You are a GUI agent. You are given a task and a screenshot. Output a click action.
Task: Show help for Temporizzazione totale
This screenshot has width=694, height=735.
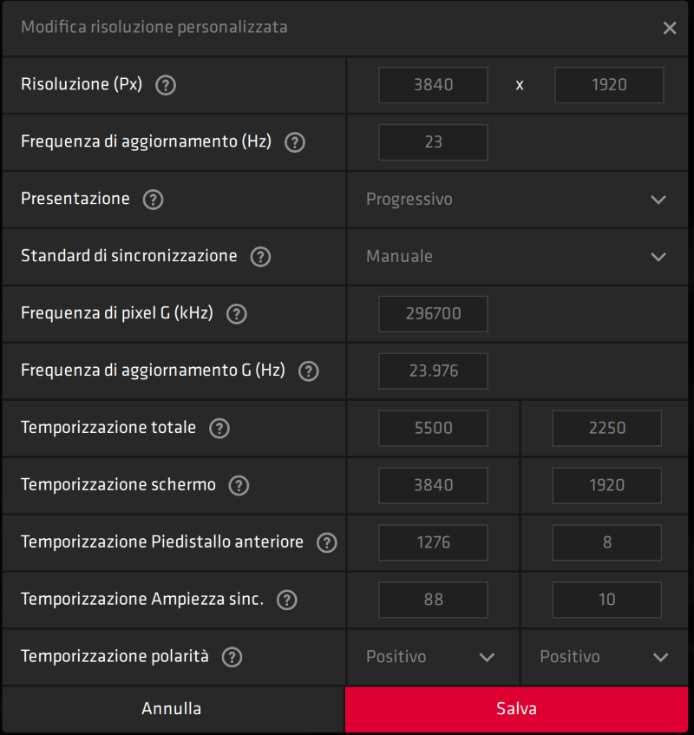click(x=219, y=429)
